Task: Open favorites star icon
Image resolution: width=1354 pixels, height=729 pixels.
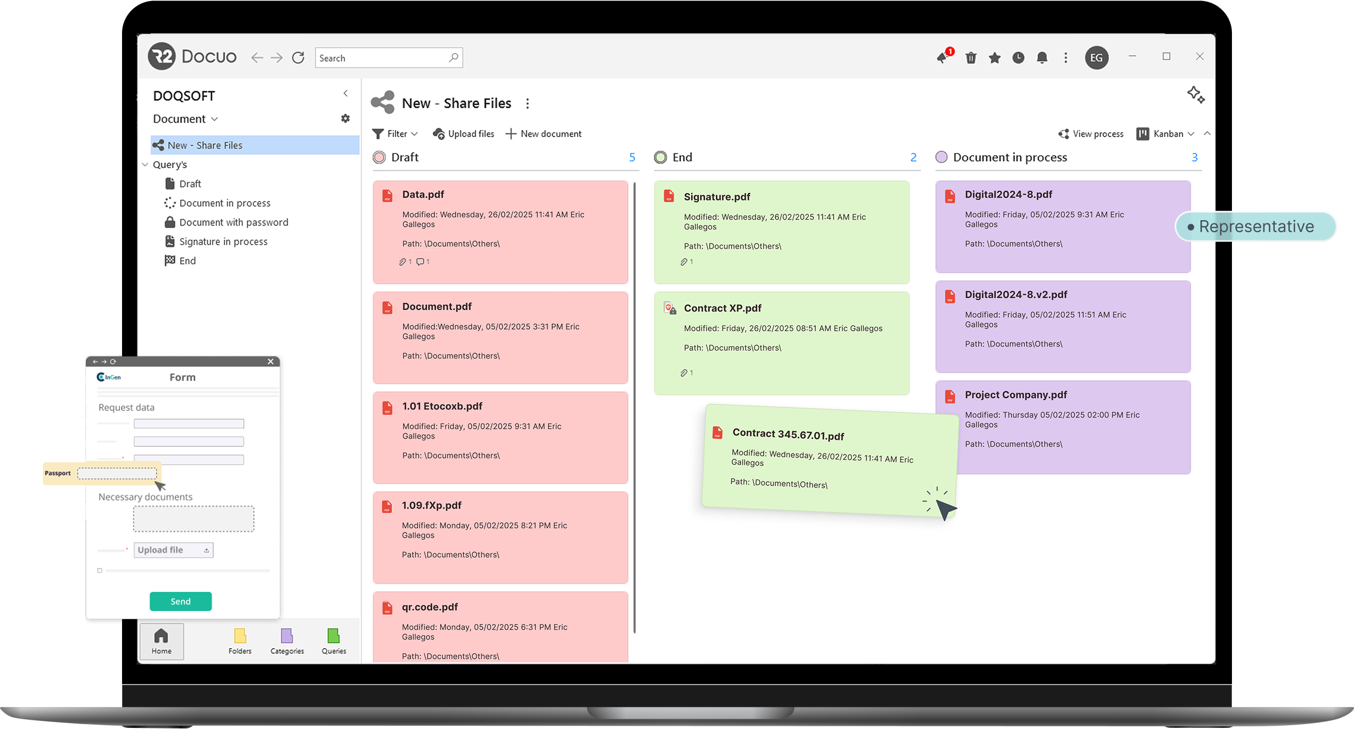Action: pos(994,57)
